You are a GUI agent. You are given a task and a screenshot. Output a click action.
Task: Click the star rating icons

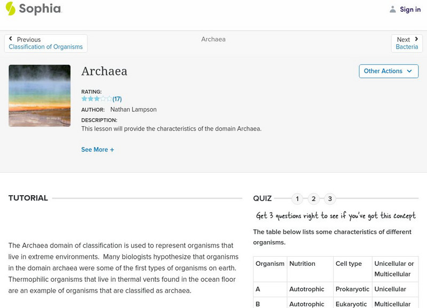click(97, 99)
